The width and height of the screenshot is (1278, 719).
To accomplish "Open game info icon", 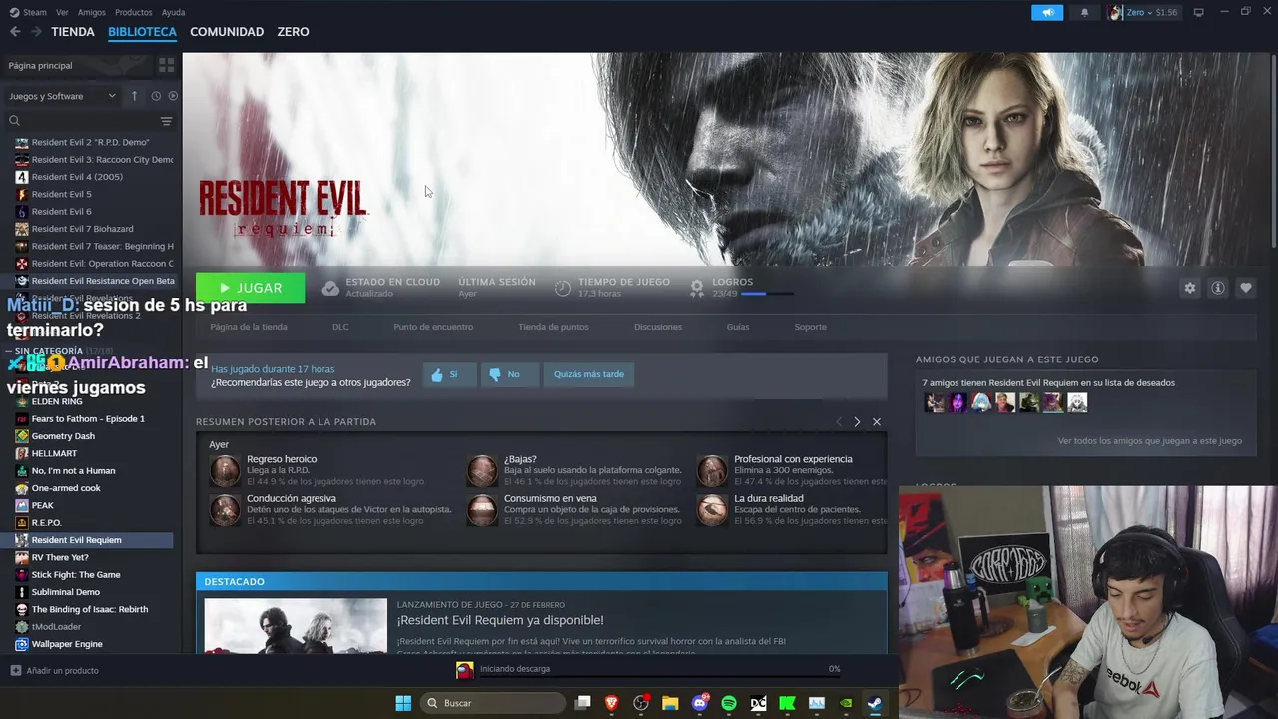I will 1217,288.
